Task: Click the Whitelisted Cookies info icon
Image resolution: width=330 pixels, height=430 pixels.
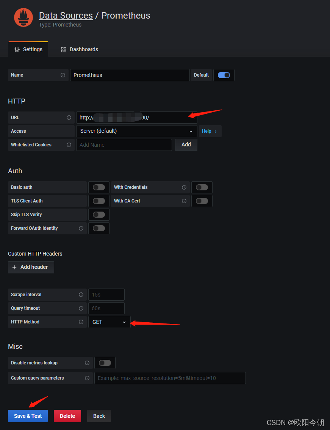Action: tap(69, 145)
